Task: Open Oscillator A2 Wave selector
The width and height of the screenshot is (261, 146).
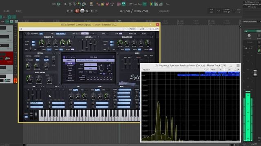Action: [x=127, y=49]
